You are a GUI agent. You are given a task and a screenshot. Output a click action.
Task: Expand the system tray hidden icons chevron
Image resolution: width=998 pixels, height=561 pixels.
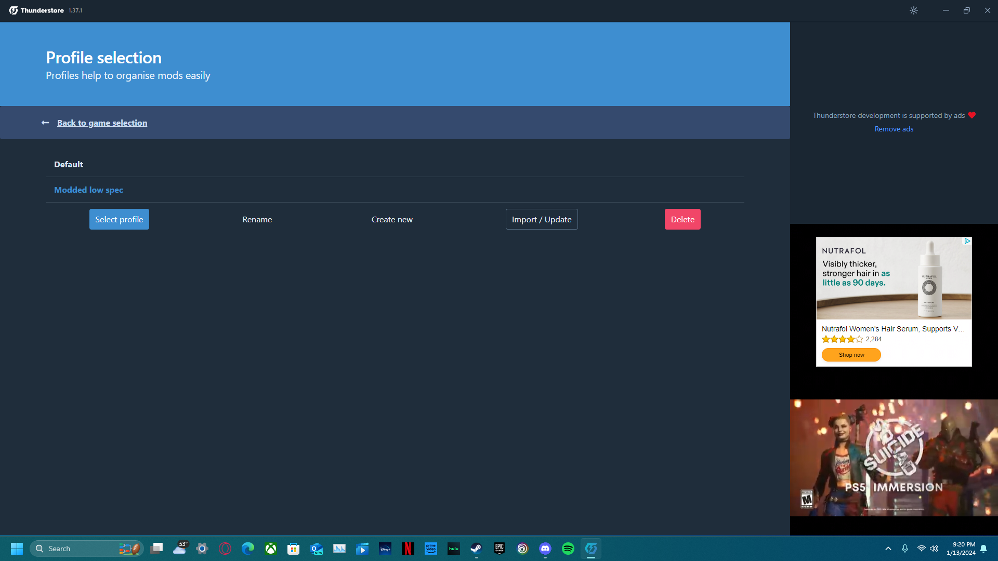888,549
